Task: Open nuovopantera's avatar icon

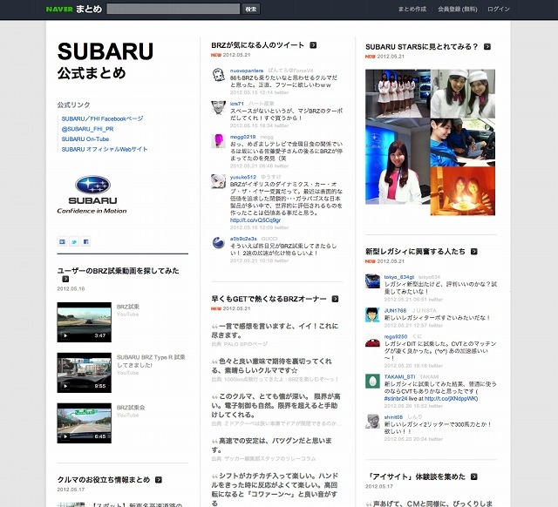Action: click(x=218, y=75)
